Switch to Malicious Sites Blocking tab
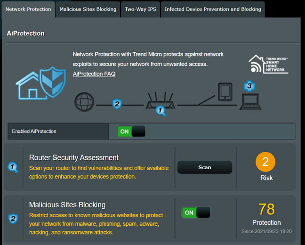The height and width of the screenshot is (245, 305). pyautogui.click(x=88, y=9)
